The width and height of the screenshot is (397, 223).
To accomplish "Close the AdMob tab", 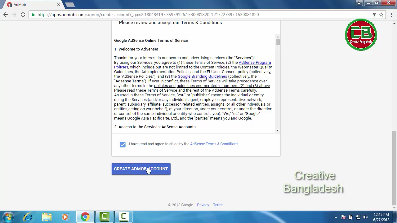I will pos(58,5).
